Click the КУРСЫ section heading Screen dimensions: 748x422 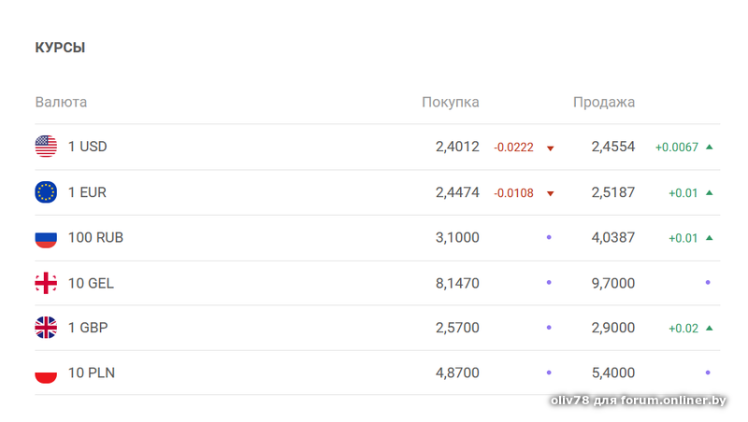pos(60,48)
